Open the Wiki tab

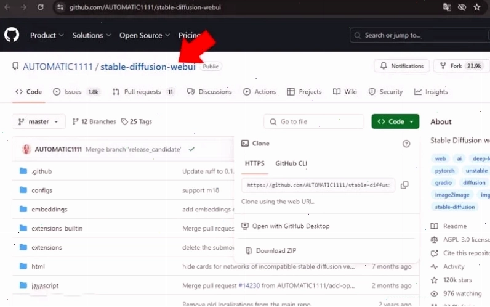click(x=345, y=92)
